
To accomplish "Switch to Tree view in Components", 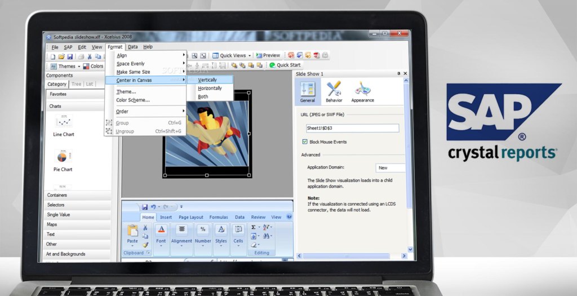I will point(76,84).
